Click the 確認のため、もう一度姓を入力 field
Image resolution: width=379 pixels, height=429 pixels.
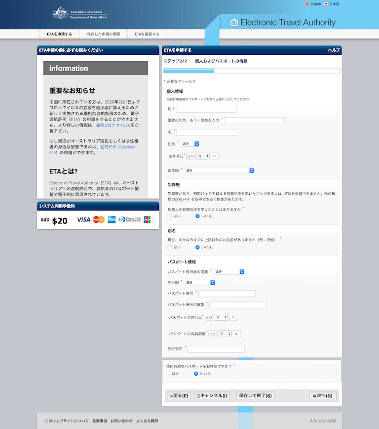click(255, 121)
